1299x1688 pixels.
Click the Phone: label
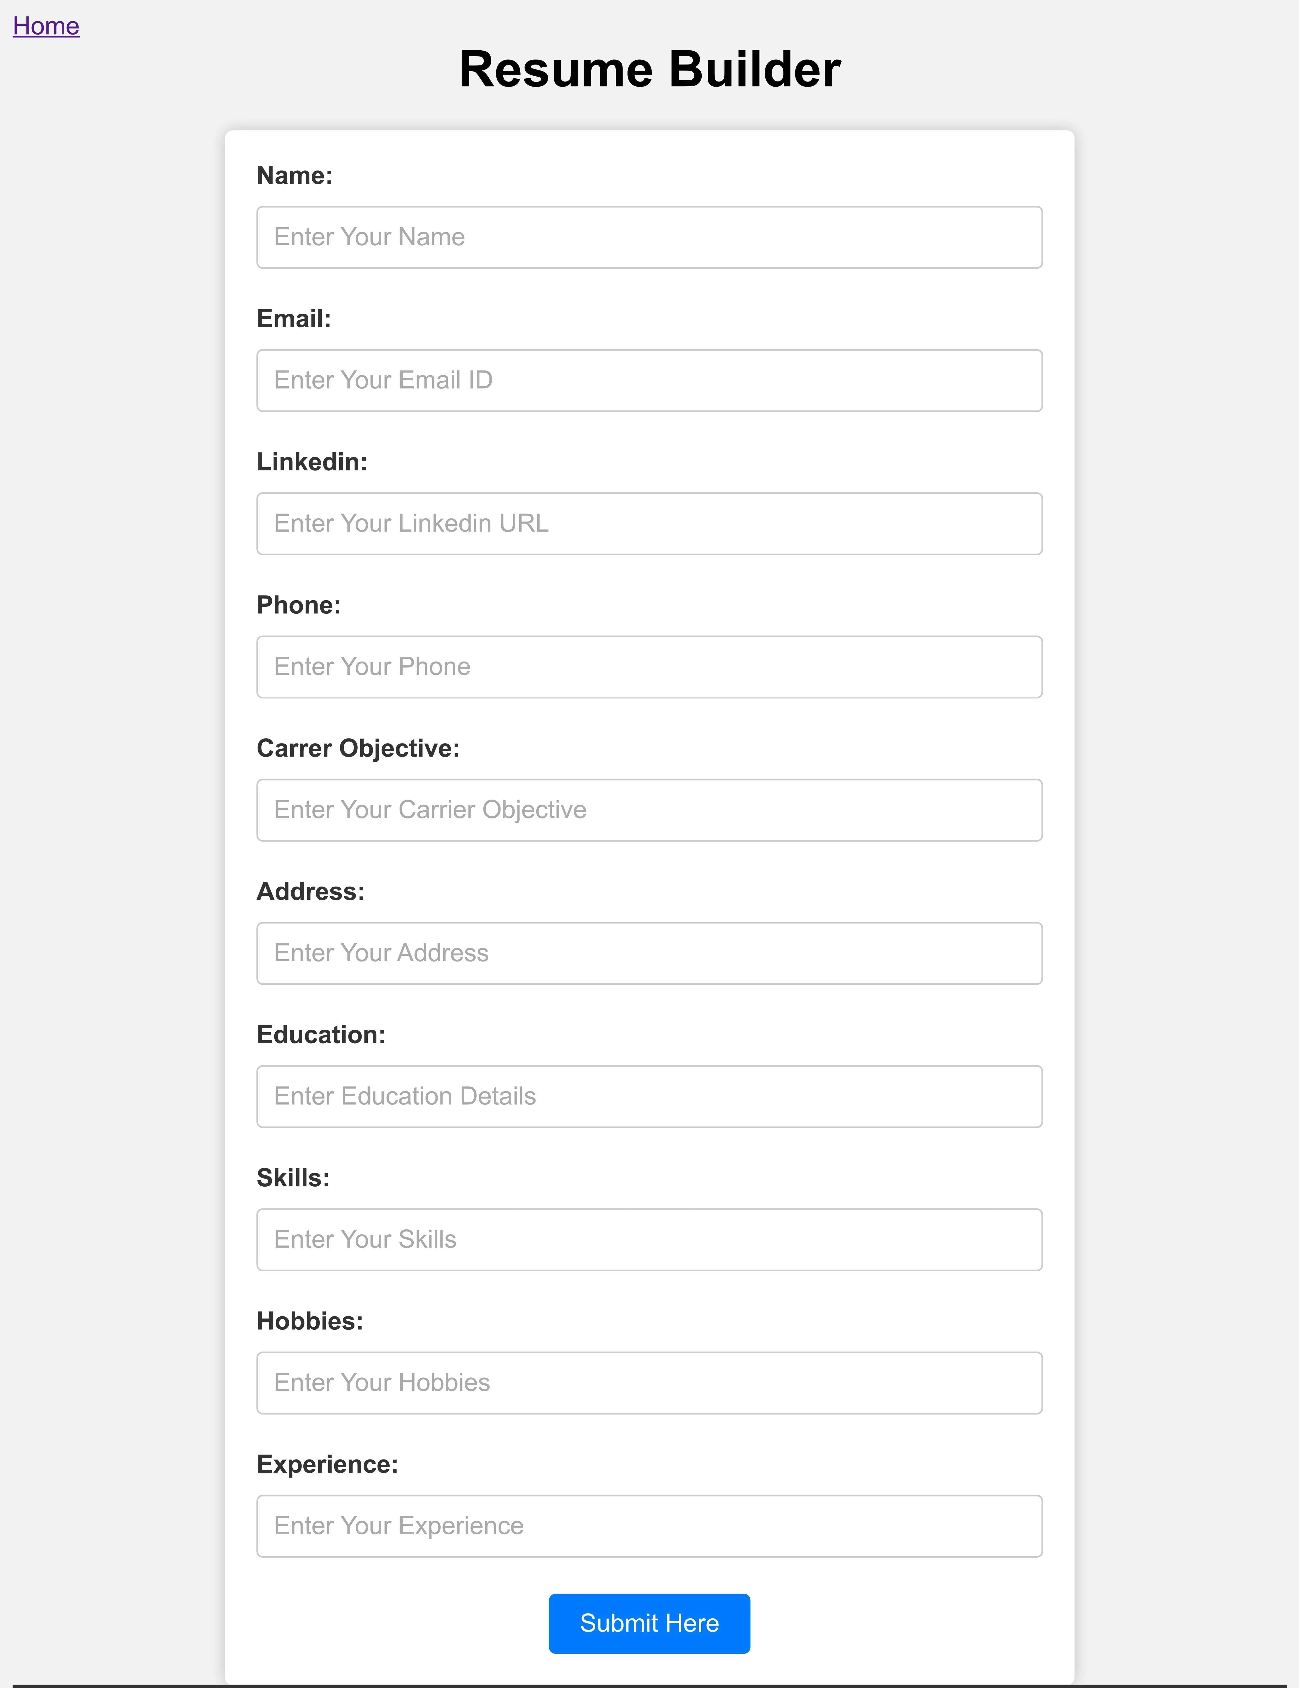coord(298,605)
